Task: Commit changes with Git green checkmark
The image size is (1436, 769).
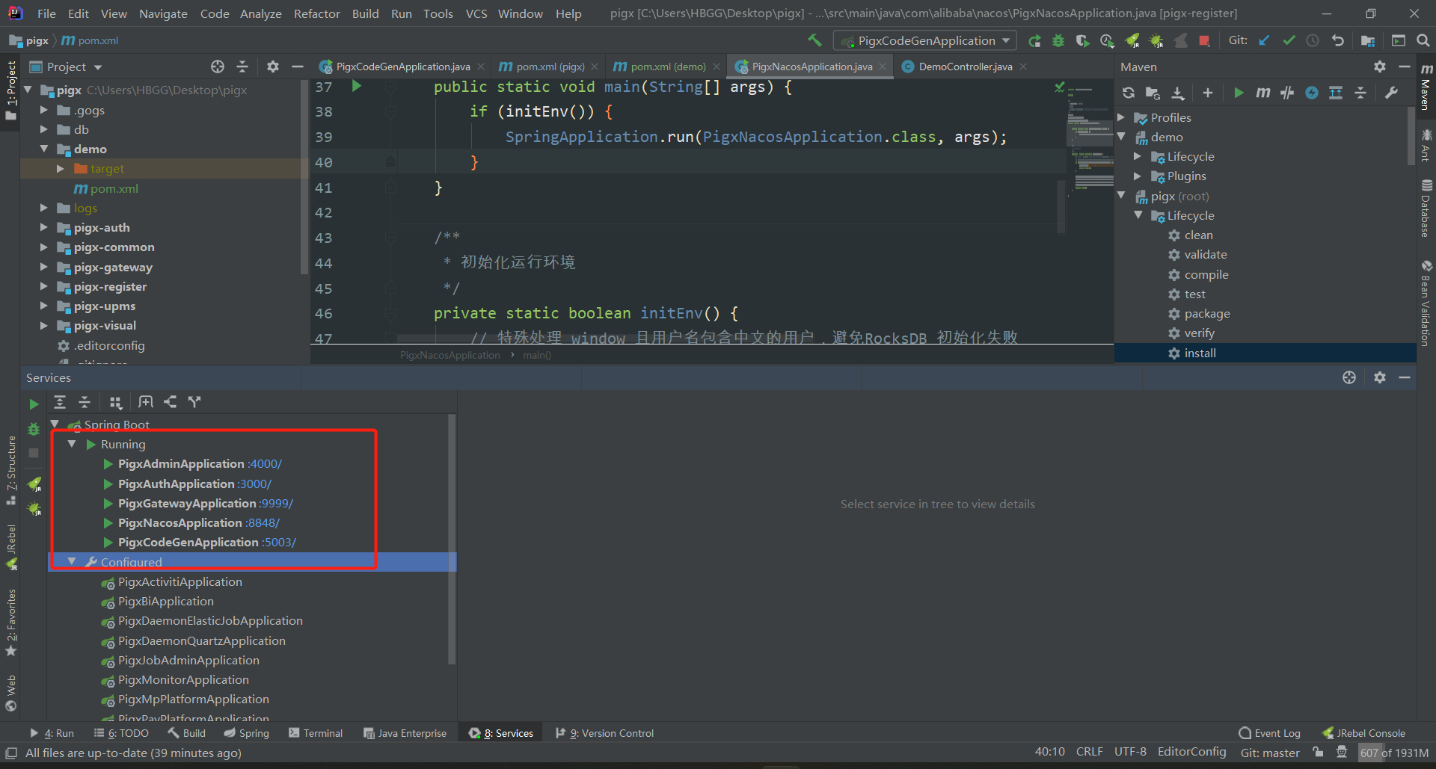Action: pyautogui.click(x=1289, y=41)
